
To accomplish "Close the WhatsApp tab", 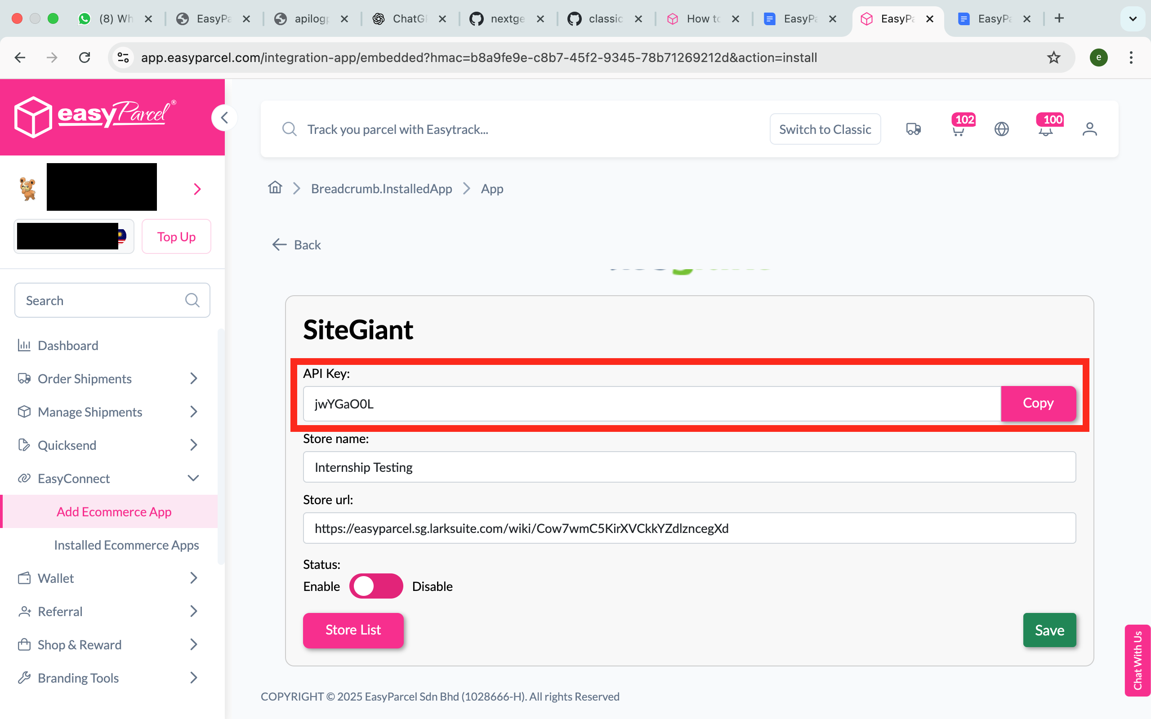I will 148,18.
